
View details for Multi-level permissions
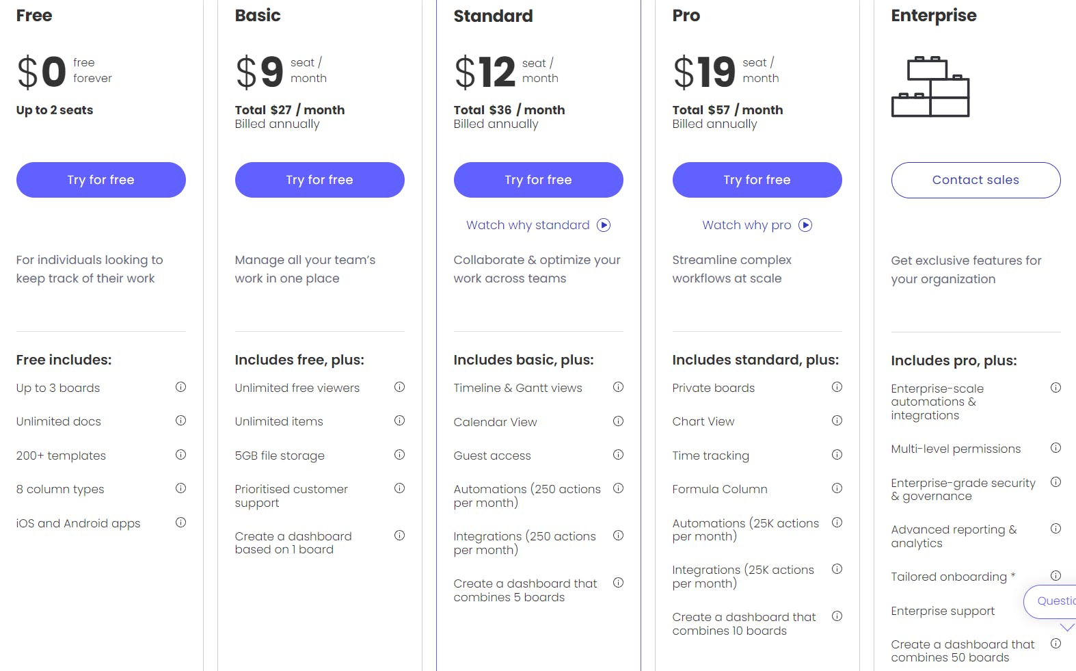point(1055,447)
